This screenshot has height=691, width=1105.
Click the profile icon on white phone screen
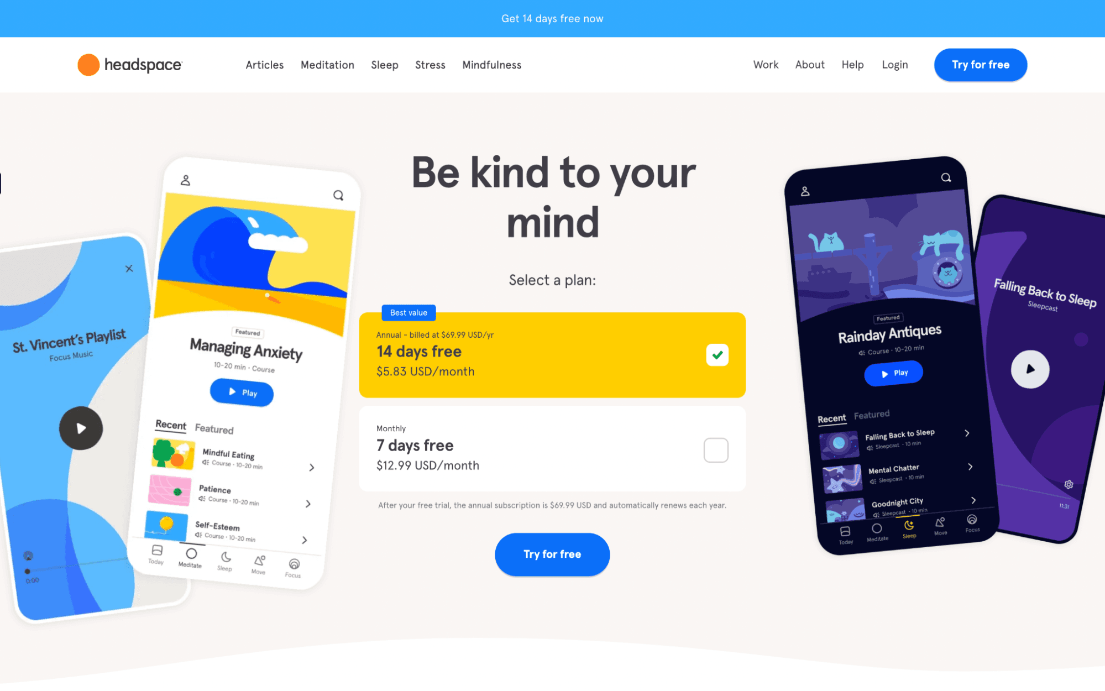tap(186, 181)
